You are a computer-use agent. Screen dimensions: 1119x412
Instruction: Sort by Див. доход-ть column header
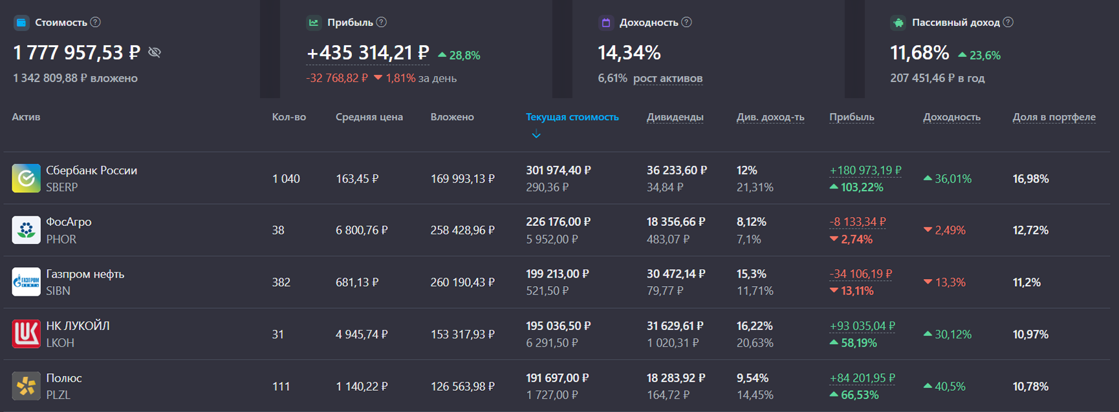click(x=770, y=117)
